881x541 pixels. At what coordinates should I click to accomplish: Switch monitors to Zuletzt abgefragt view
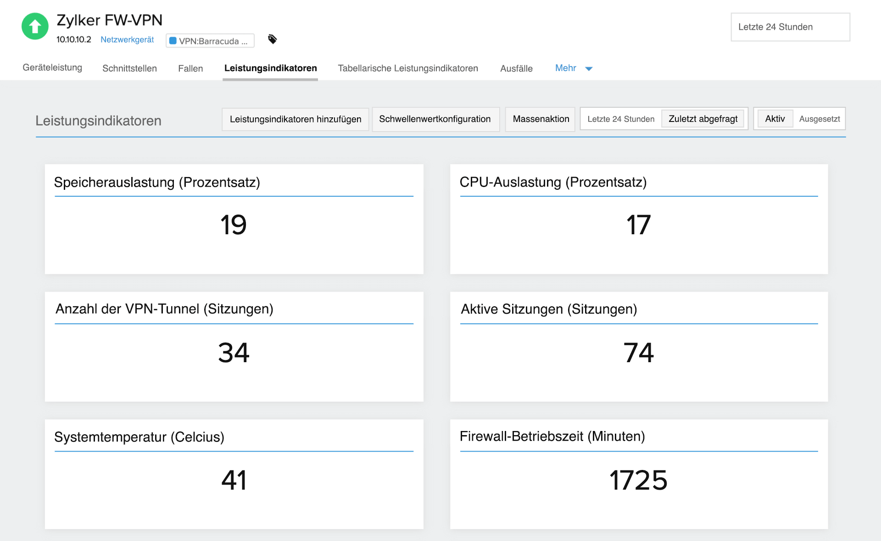click(x=703, y=118)
